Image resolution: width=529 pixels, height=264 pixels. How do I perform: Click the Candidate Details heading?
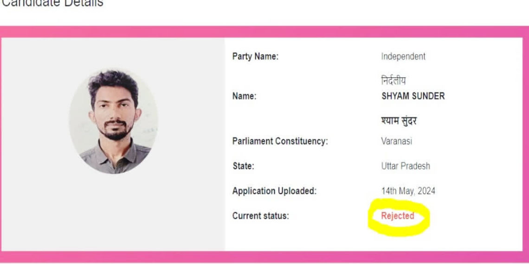52,3
